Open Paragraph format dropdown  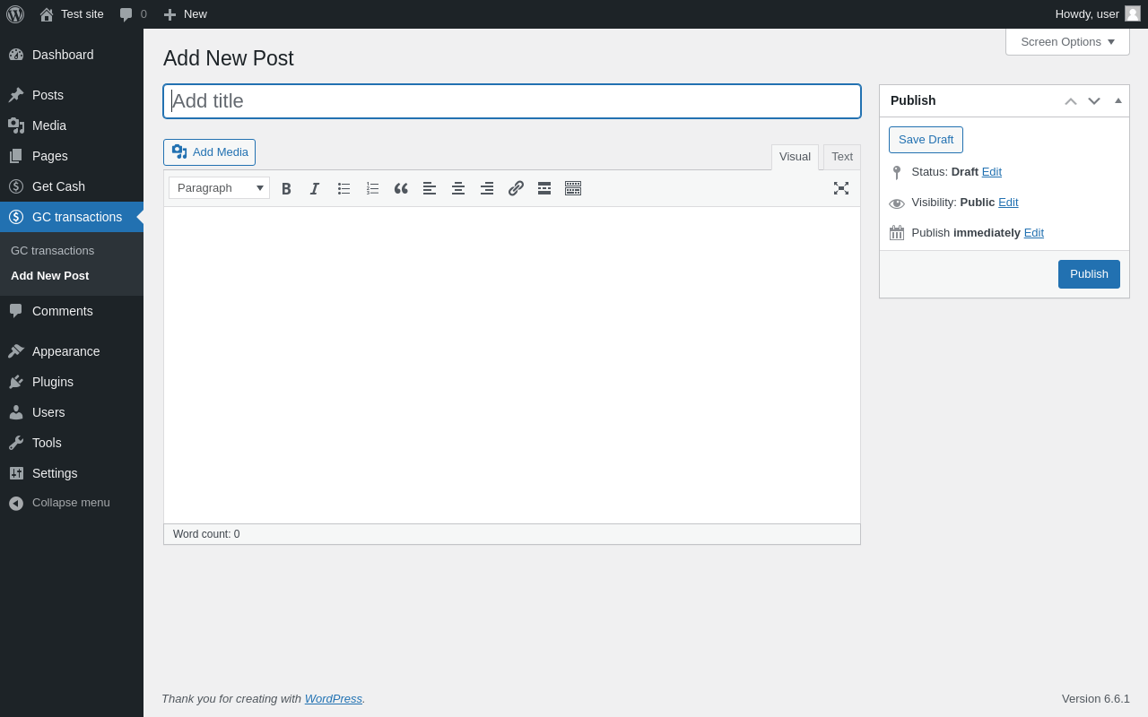pyautogui.click(x=219, y=188)
